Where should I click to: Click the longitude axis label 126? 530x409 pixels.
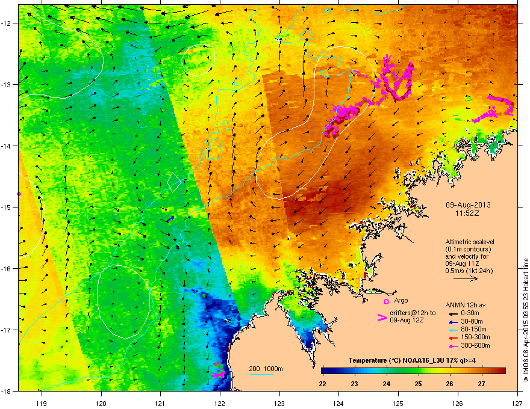click(458, 403)
